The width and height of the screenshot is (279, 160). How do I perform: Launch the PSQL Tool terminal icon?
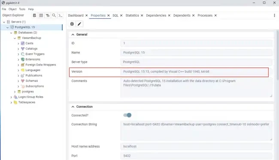coord(61,15)
